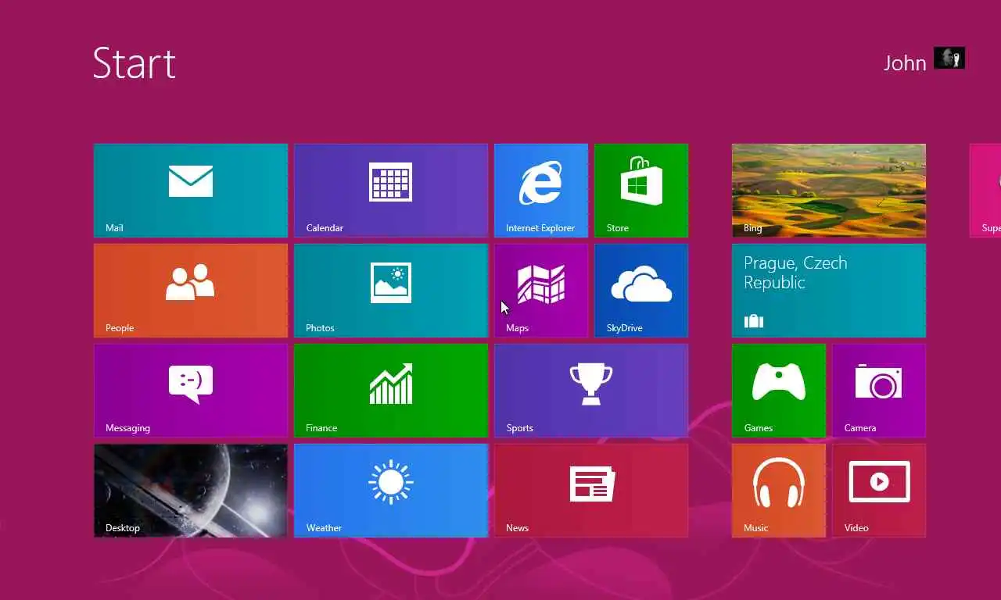Viewport: 1001px width, 600px height.
Task: Open the Prague, Czech Republic travel tile
Action: pyautogui.click(x=829, y=291)
